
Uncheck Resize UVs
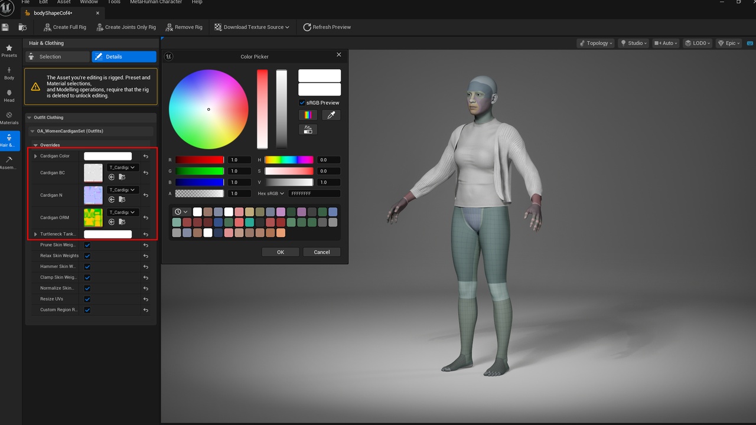(x=87, y=299)
